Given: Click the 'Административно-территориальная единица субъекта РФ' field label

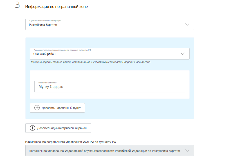Looking at the screenshot, I should coord(62,50).
